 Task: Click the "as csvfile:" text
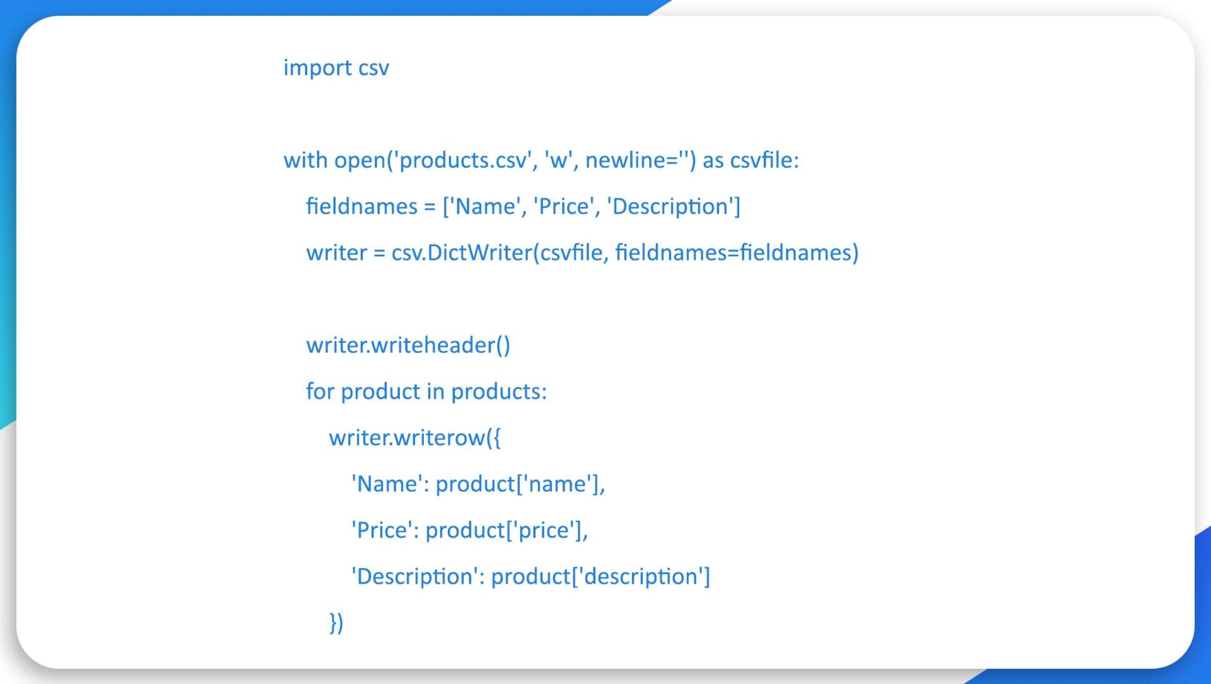click(x=751, y=161)
